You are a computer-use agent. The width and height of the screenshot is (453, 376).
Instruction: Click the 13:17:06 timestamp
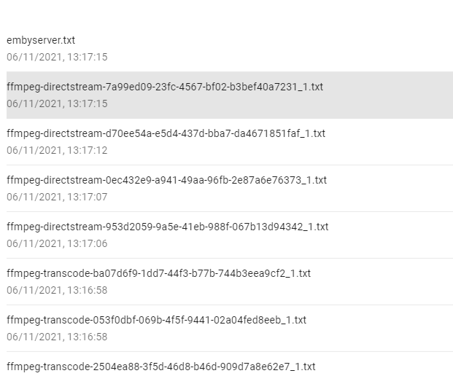(57, 244)
